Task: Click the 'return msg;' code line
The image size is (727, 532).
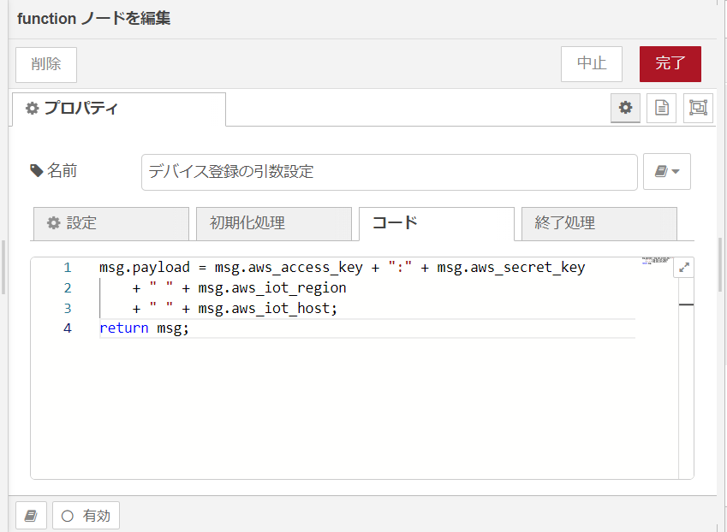Action: [144, 328]
